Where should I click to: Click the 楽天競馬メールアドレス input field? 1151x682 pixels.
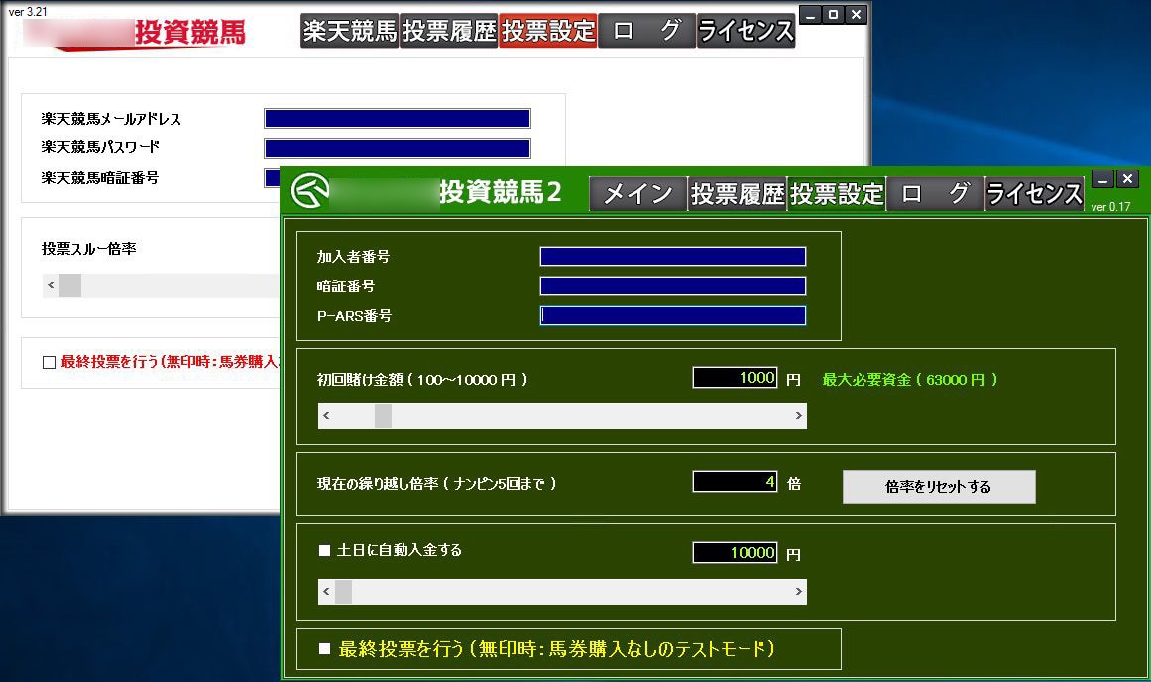398,118
